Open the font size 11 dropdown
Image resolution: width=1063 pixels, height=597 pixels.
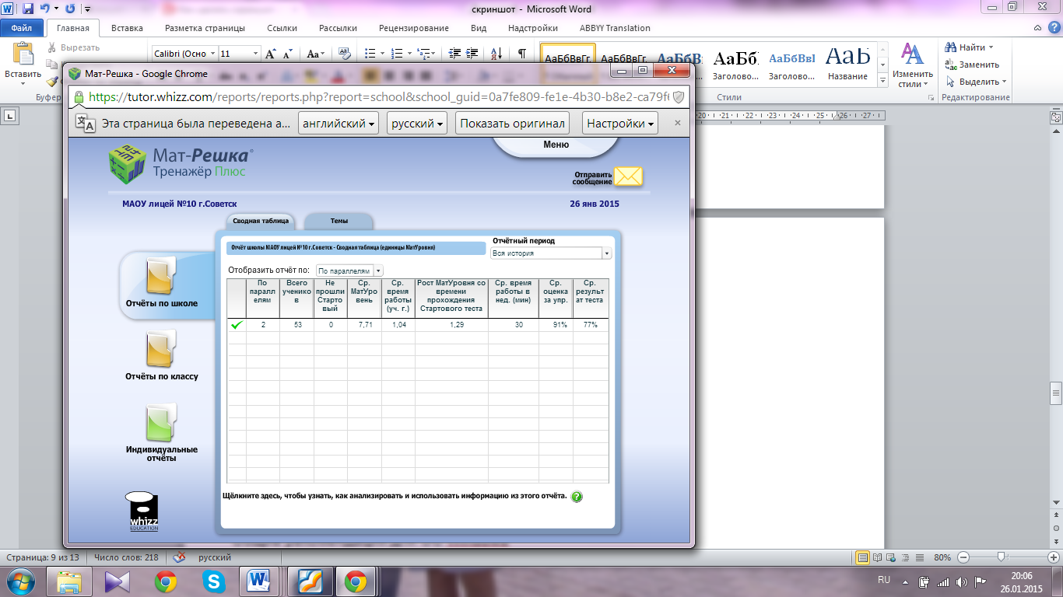click(255, 54)
